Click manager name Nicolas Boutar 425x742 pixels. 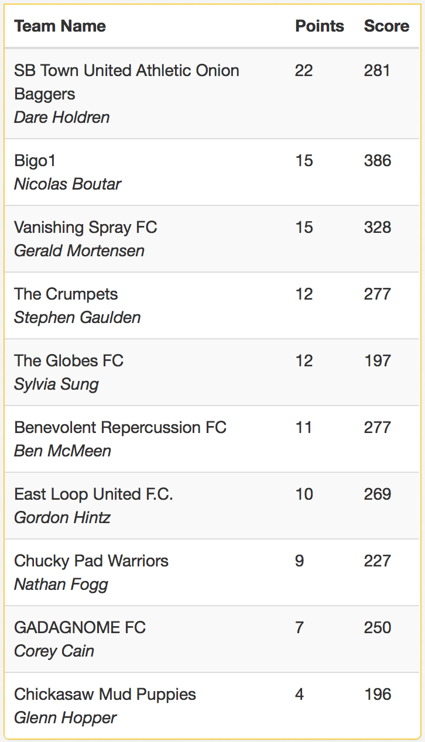pos(67,184)
